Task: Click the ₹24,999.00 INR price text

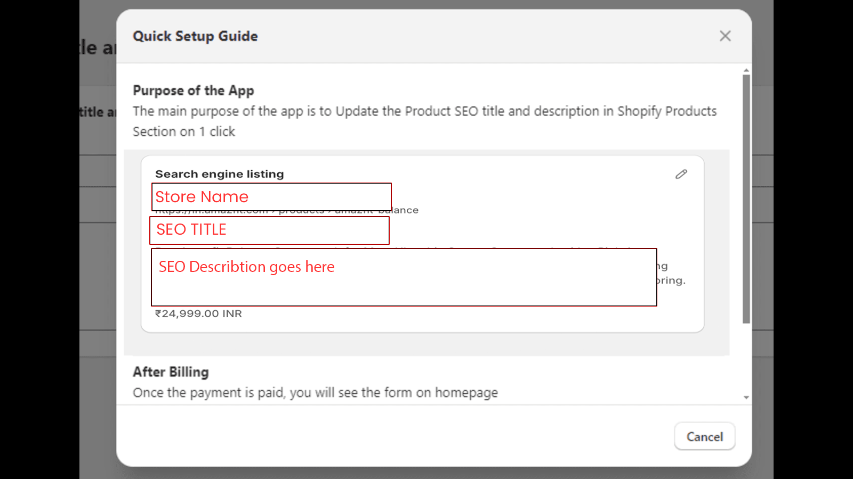Action: coord(198,313)
